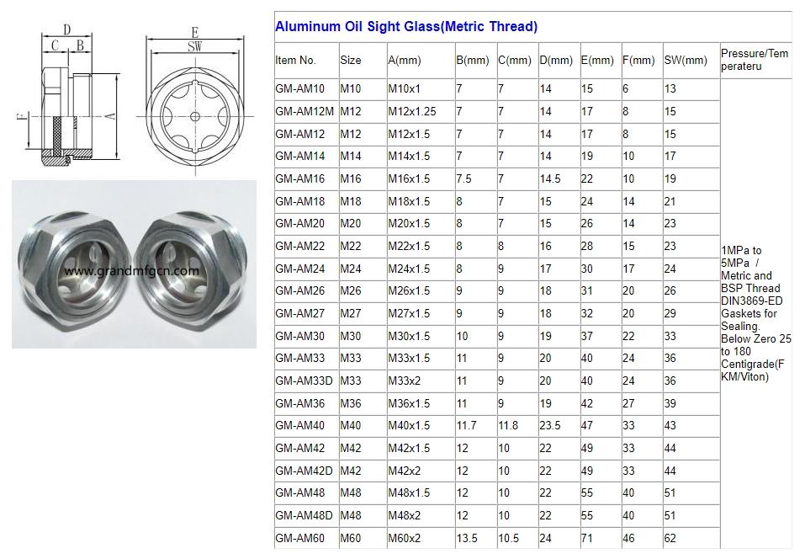Select the GM-AM60 item number cell
The image size is (805, 559).
point(299,539)
